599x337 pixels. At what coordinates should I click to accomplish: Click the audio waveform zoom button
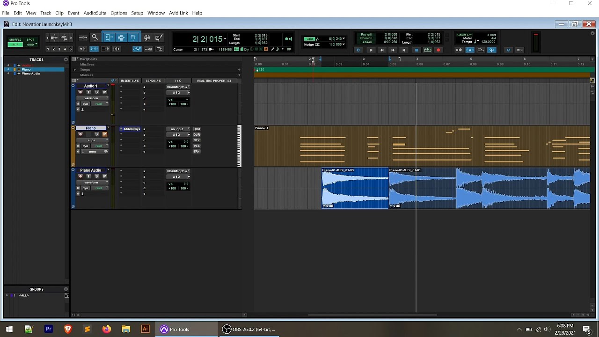[54, 37]
